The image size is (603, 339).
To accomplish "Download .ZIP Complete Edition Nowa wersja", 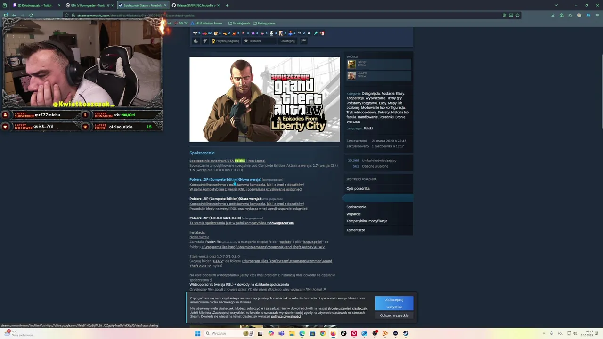I will 225,180.
